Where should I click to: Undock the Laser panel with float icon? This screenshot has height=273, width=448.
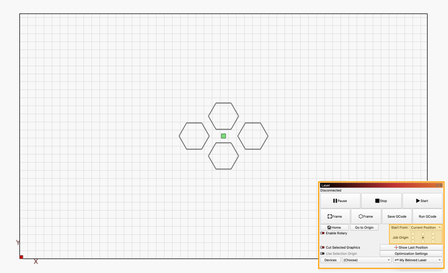437,185
